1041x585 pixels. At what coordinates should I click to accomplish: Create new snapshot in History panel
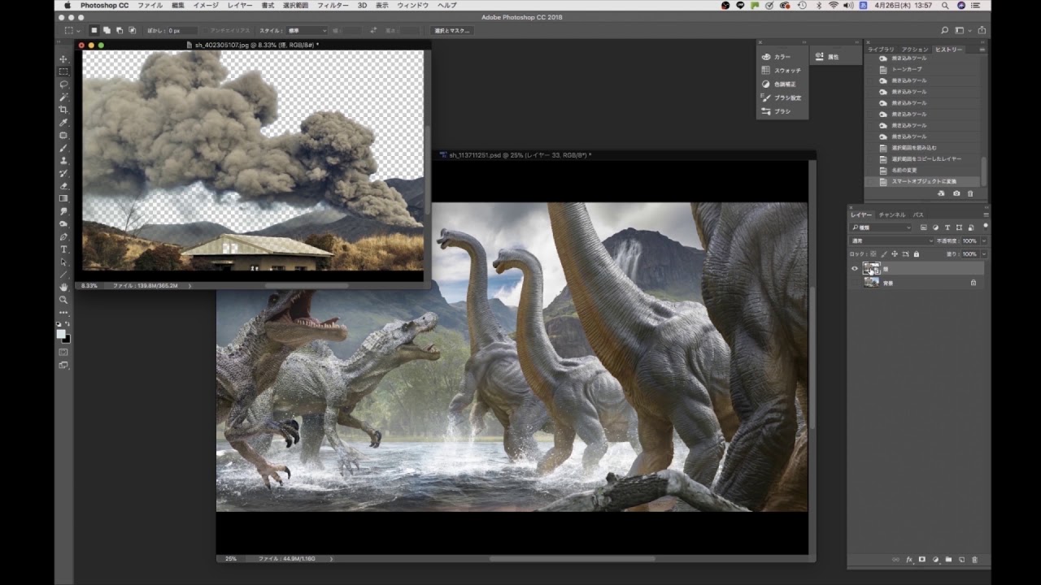point(956,193)
